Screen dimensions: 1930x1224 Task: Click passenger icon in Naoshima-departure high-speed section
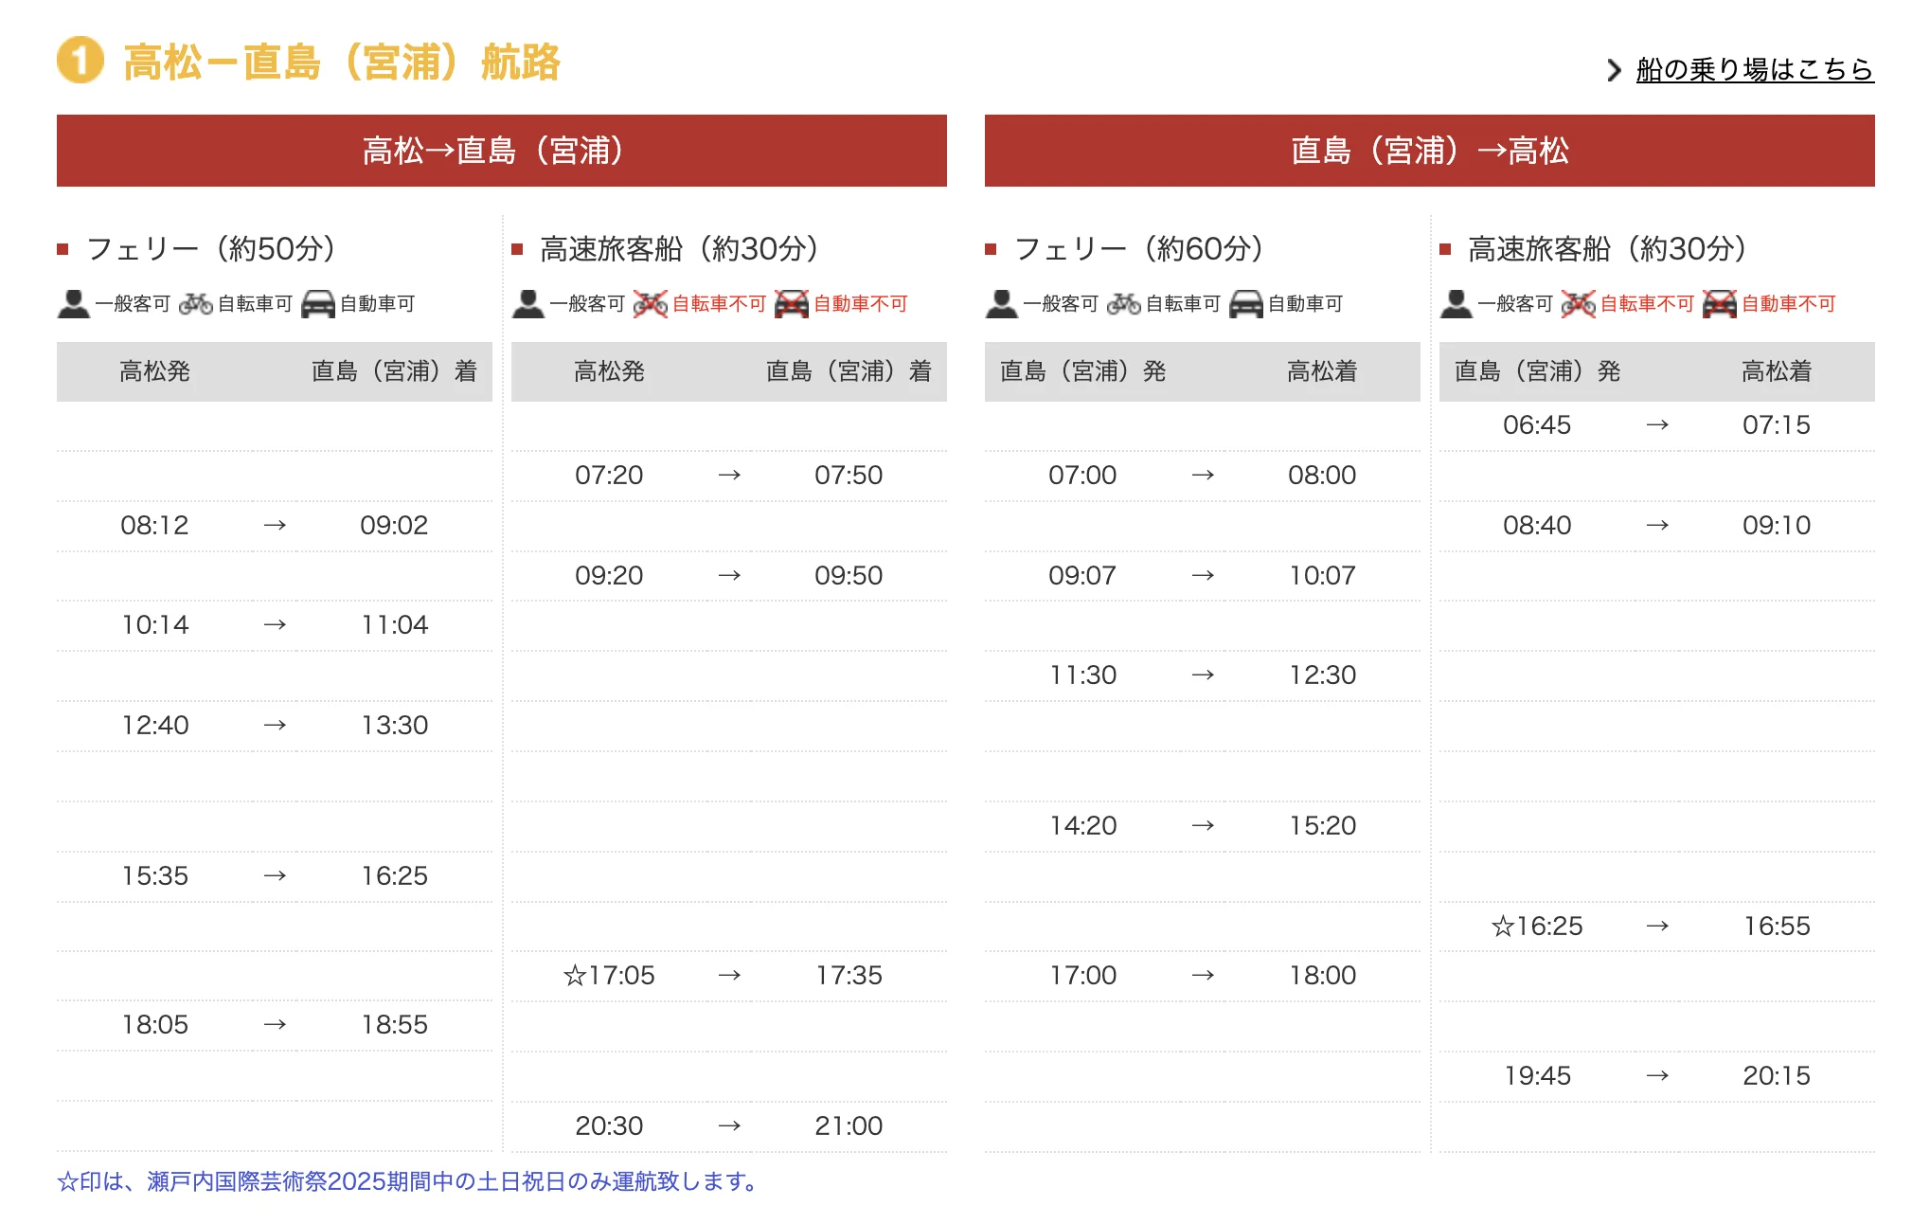[x=1456, y=304]
